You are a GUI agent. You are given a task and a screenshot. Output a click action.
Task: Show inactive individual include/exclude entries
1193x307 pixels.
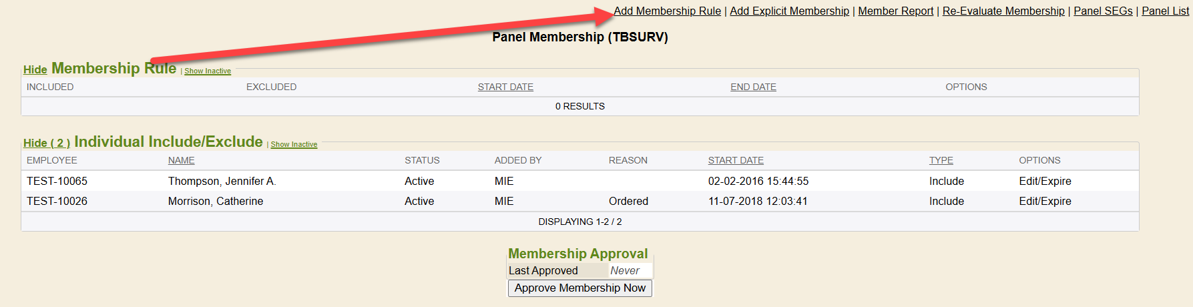coord(294,144)
